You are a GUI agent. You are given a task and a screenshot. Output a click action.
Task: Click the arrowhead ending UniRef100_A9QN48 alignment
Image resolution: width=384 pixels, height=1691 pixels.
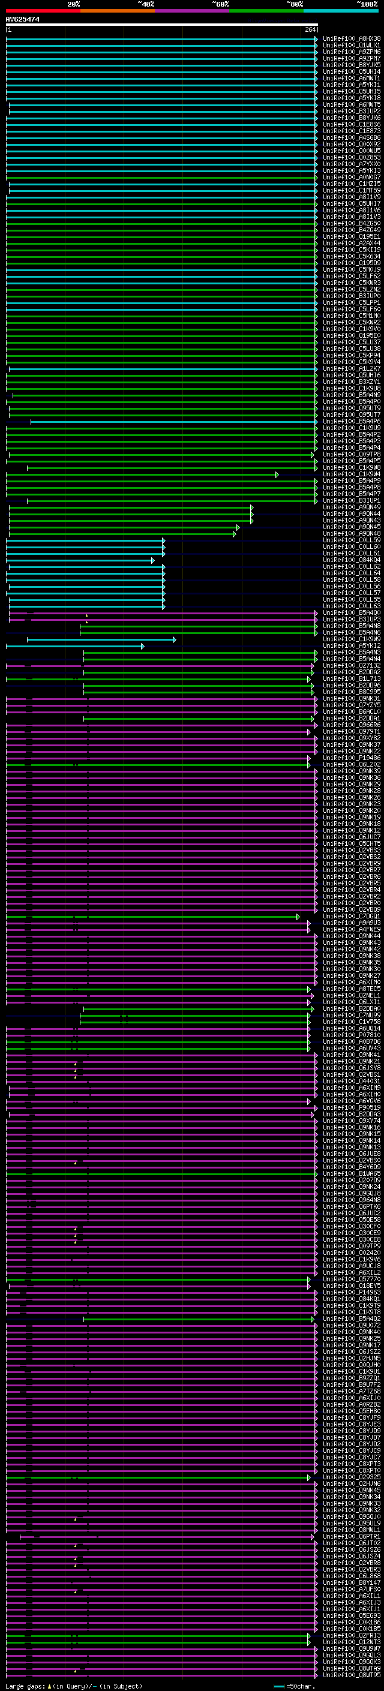tap(235, 534)
